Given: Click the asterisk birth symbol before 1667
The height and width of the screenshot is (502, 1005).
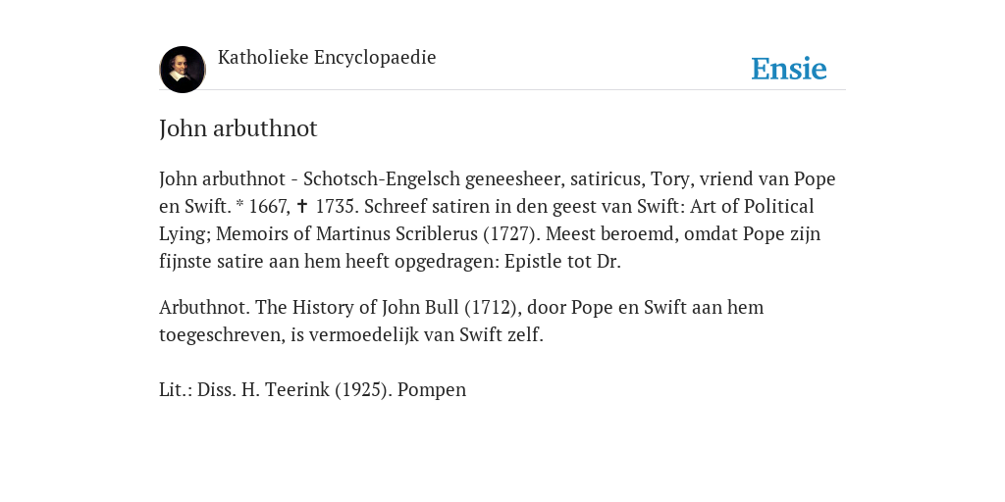Looking at the screenshot, I should pyautogui.click(x=239, y=205).
